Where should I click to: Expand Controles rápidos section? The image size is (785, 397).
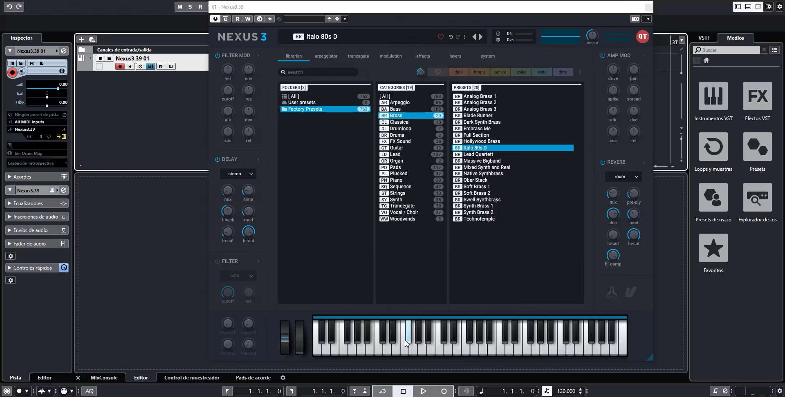click(32, 268)
